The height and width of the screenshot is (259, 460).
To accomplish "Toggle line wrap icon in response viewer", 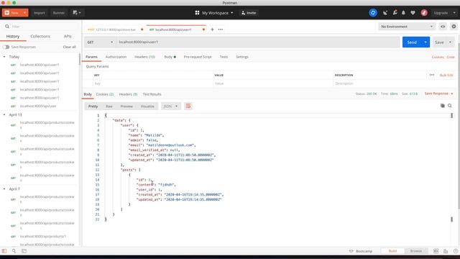I will [188, 106].
